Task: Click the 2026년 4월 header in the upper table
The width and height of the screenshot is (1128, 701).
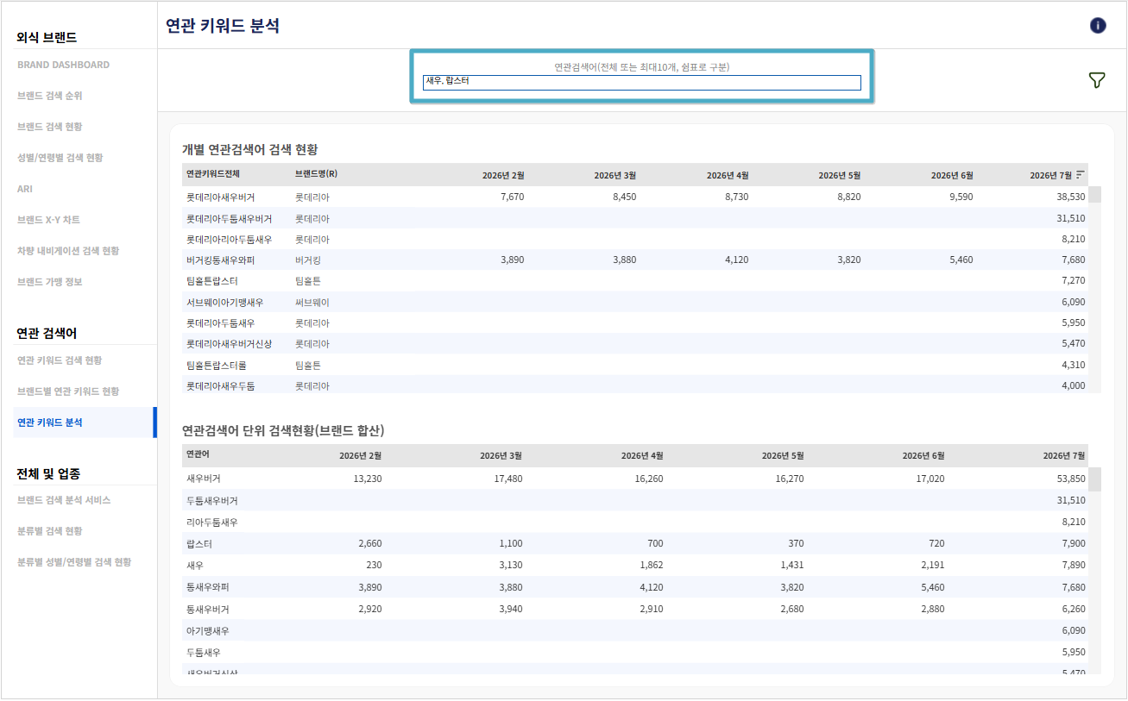Action: click(728, 175)
